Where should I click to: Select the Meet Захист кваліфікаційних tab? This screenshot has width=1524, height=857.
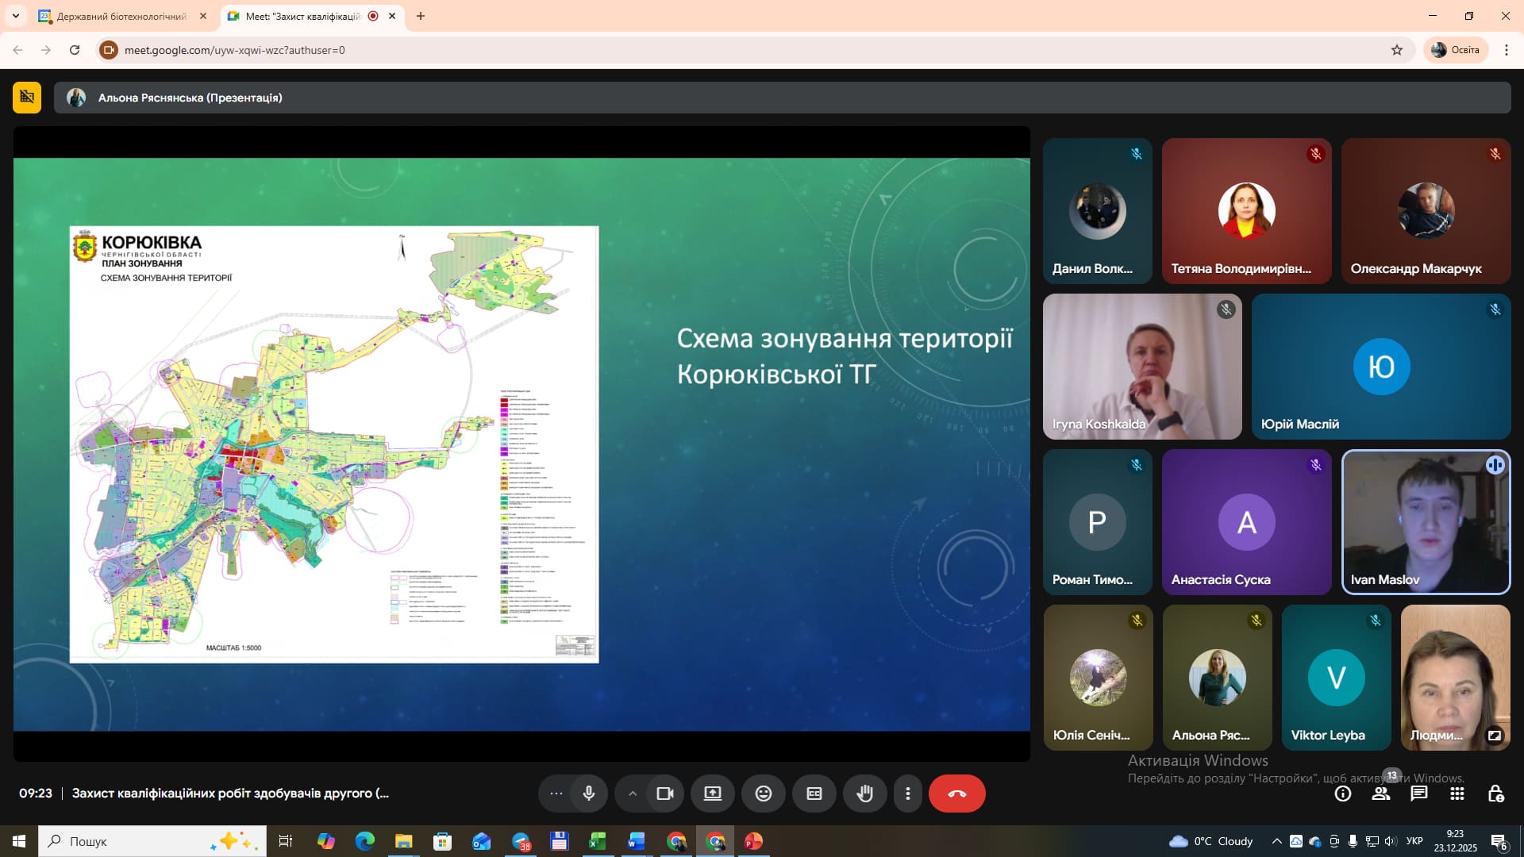(303, 16)
